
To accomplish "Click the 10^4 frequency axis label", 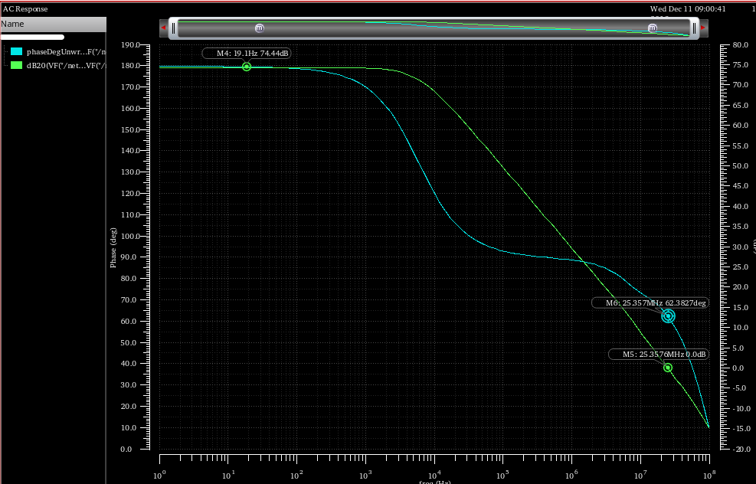I will (x=434, y=475).
